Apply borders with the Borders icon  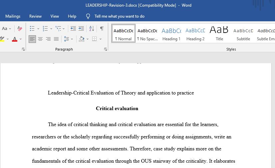94,39
